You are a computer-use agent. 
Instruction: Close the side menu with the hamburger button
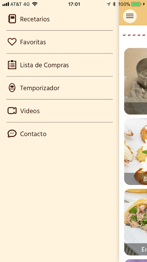(x=130, y=16)
